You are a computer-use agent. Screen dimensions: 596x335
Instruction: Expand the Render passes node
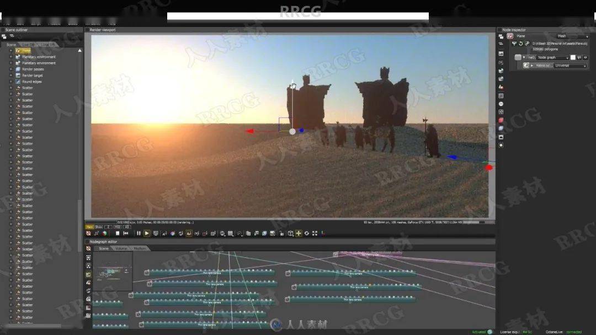10,69
